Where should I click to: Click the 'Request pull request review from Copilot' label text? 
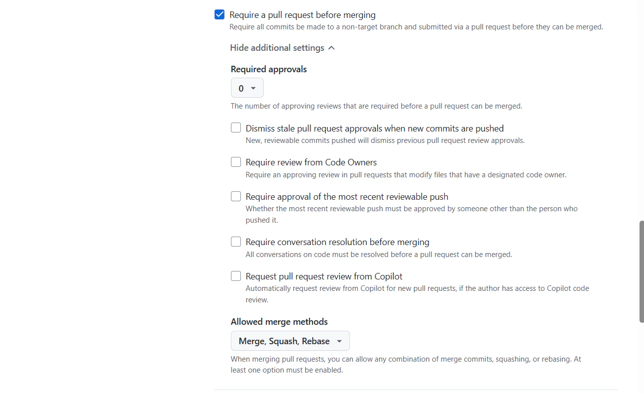[x=324, y=276]
